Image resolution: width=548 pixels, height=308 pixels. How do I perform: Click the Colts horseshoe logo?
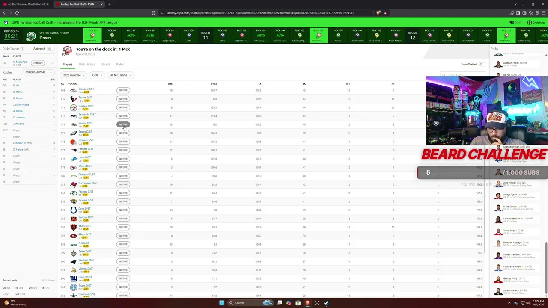74,210
